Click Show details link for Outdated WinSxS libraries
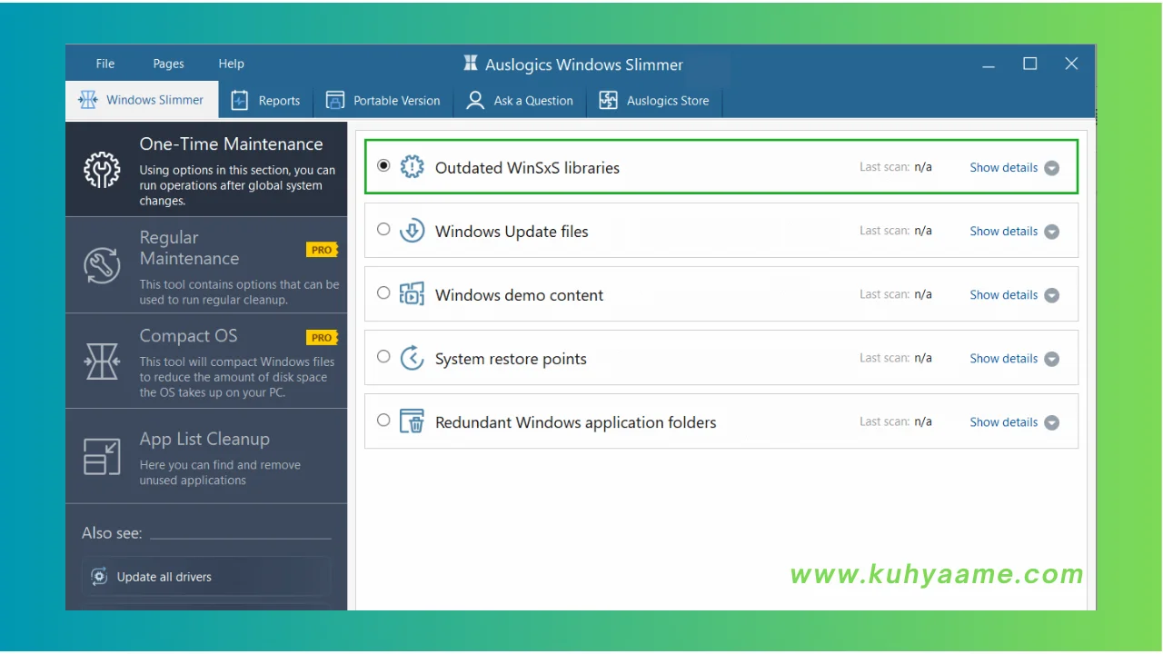 1003,167
